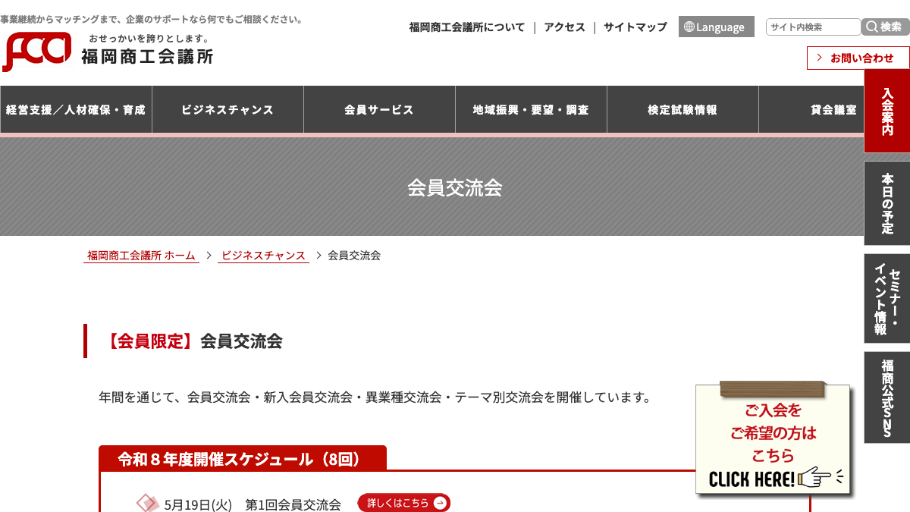Screen dimensions: 910x512
Task: Click the arrow on 詳しくはこちら button
Action: click(x=440, y=503)
